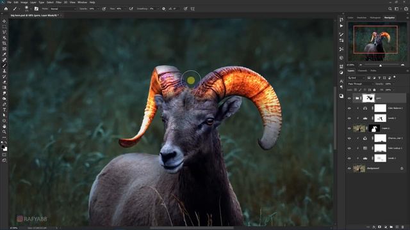The height and width of the screenshot is (230, 410).
Task: Open smoothing options gear icon
Action: 164,8
